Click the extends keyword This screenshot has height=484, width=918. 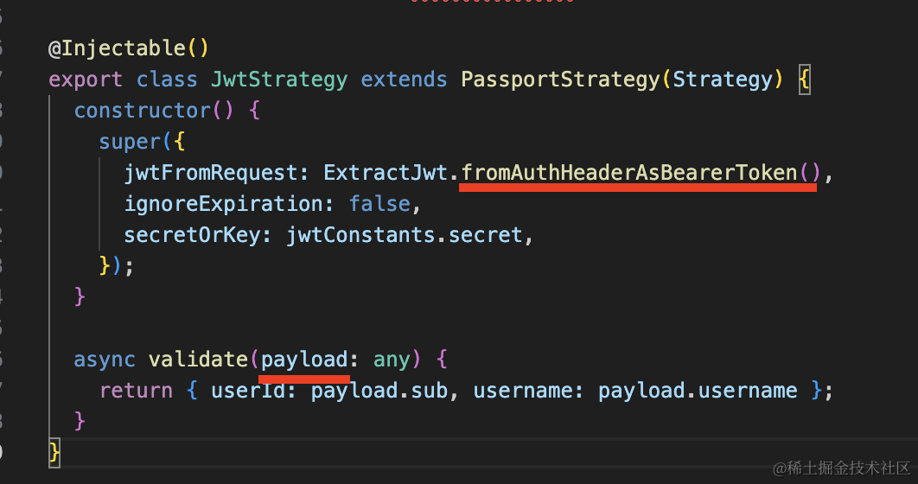[404, 80]
